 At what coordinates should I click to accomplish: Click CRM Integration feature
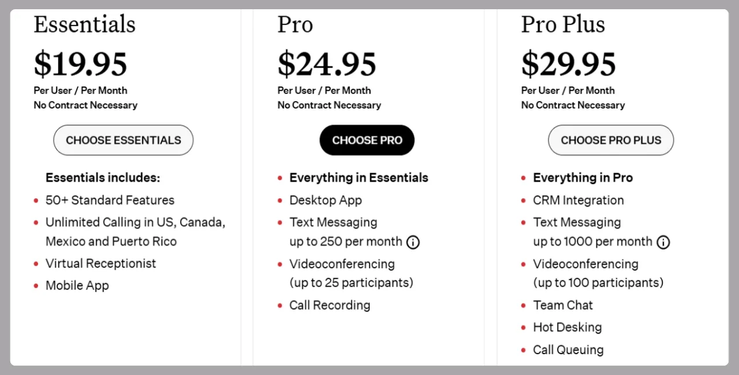click(x=578, y=200)
